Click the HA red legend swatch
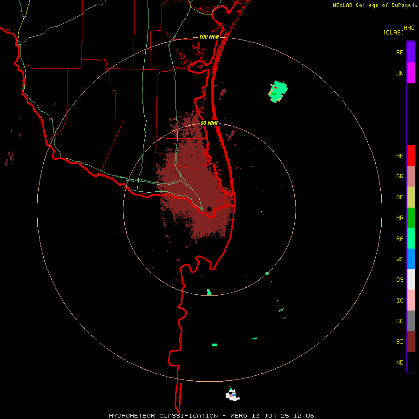This screenshot has width=419, height=419. (x=411, y=155)
